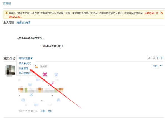Follow the 请点此了解 link

(x=16, y=17)
